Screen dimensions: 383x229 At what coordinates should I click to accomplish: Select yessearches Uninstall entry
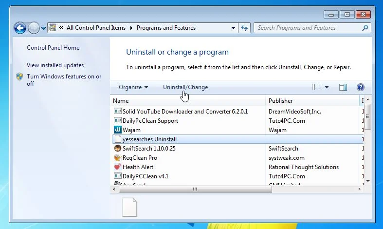click(x=149, y=139)
